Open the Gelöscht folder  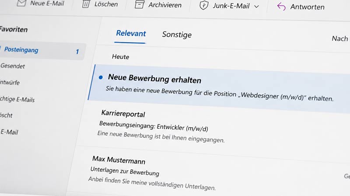(6, 115)
